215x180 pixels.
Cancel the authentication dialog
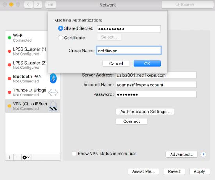(x=116, y=63)
